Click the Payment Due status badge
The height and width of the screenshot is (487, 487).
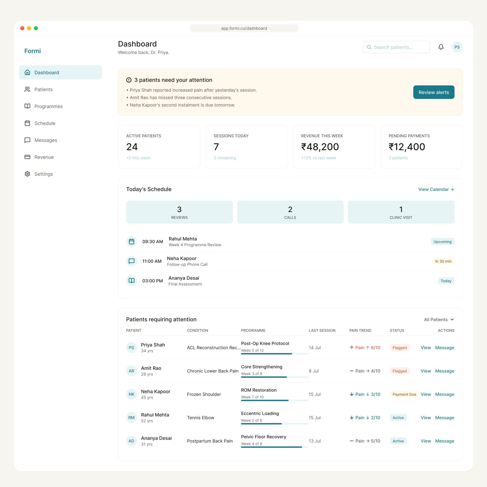pos(404,394)
